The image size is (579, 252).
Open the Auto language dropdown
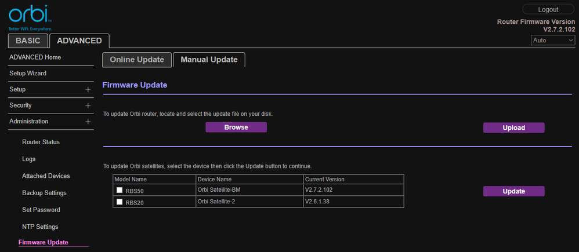[x=553, y=40]
